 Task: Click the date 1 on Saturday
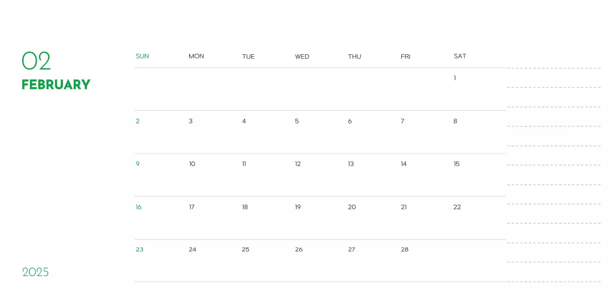click(x=455, y=78)
